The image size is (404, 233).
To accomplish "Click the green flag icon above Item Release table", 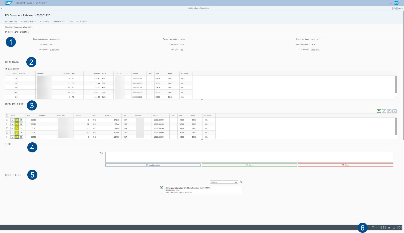I will tap(379, 111).
